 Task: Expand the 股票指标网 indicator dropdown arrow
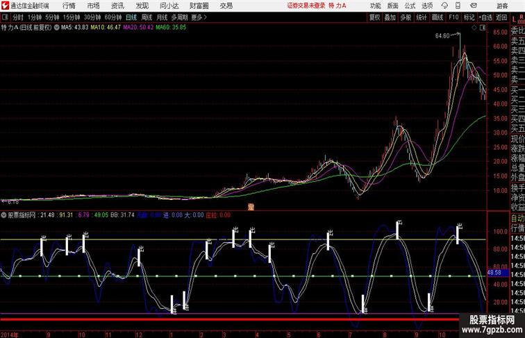pyautogui.click(x=3, y=215)
